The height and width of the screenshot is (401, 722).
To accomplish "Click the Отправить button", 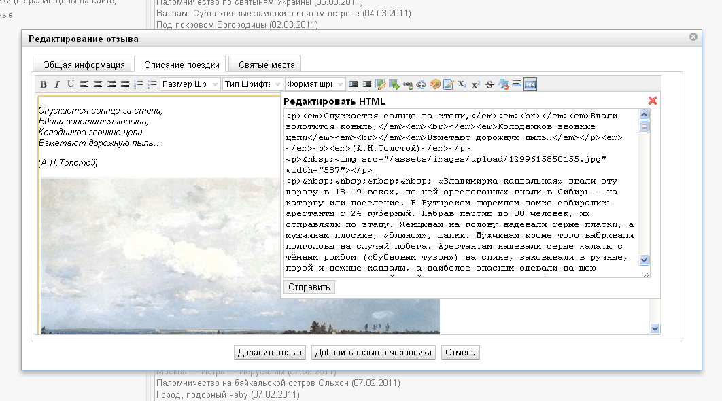I will click(x=309, y=287).
